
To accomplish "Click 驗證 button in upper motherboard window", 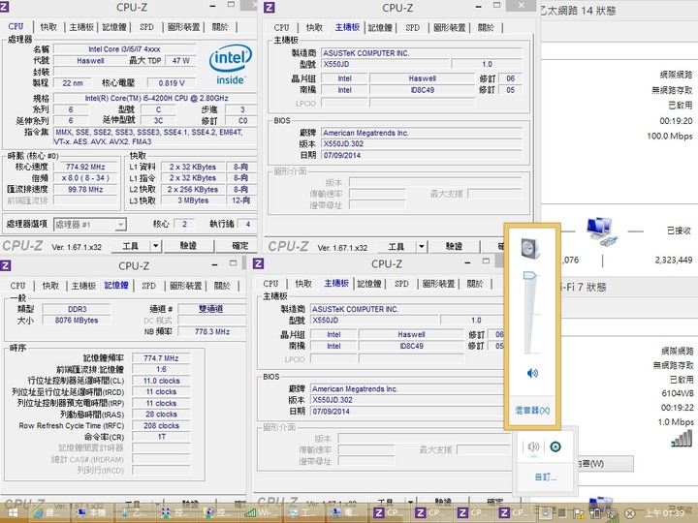I will point(454,246).
